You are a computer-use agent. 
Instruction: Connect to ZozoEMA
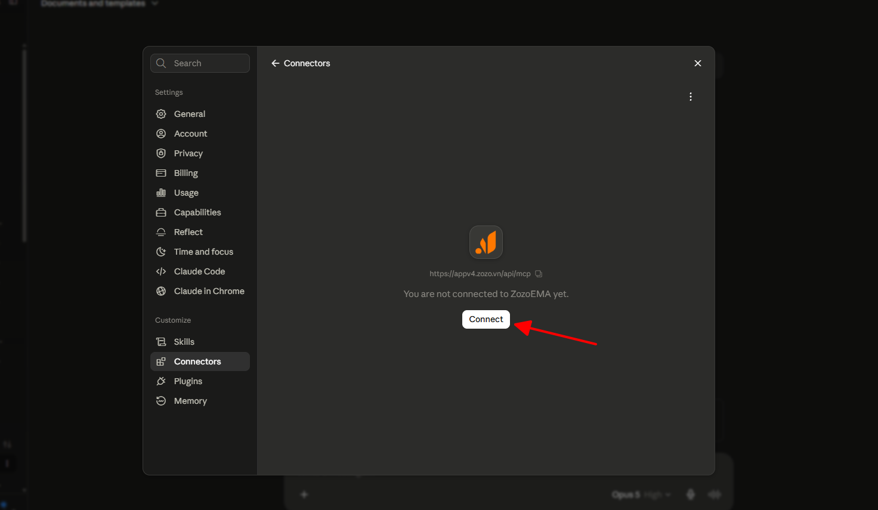tap(486, 319)
